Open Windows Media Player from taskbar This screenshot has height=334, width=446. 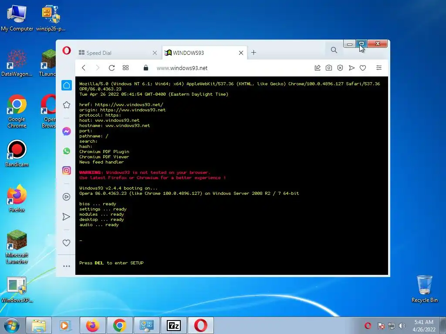point(65,325)
